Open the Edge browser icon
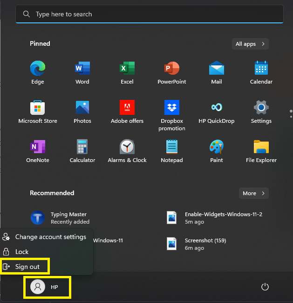Viewport: 293px width, 303px height. coord(37,69)
